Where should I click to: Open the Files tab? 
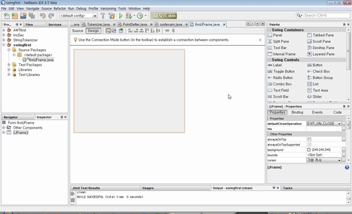click(x=29, y=25)
